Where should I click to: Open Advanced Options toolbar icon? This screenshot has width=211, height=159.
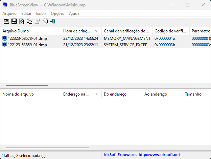coord(6,21)
